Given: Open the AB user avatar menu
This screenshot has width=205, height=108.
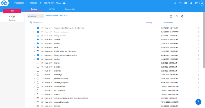Looking at the screenshot, I should (x=202, y=3).
